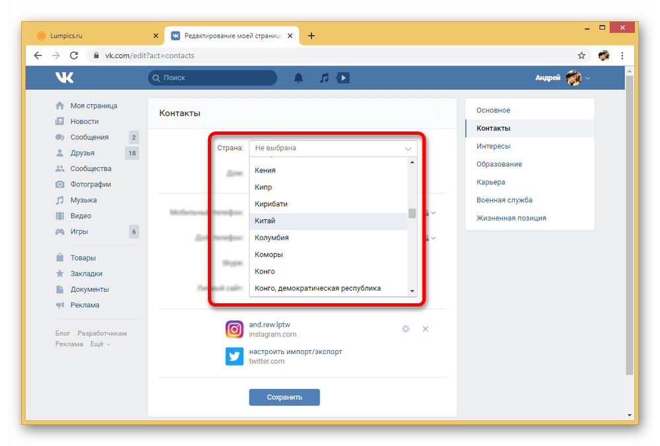Open Игры via the sidebar icon

59,231
